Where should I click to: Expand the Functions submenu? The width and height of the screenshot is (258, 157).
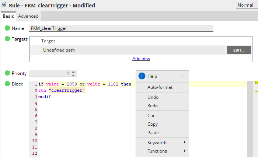162,151
